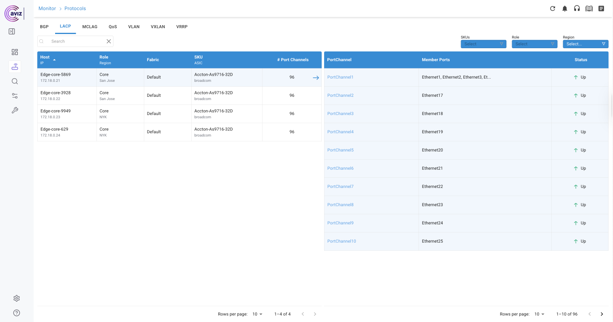Click the refresh icon in top bar
The image size is (613, 322).
tap(552, 9)
